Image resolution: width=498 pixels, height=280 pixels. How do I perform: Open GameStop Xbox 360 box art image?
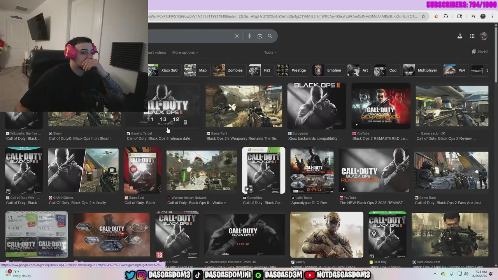pos(263,170)
